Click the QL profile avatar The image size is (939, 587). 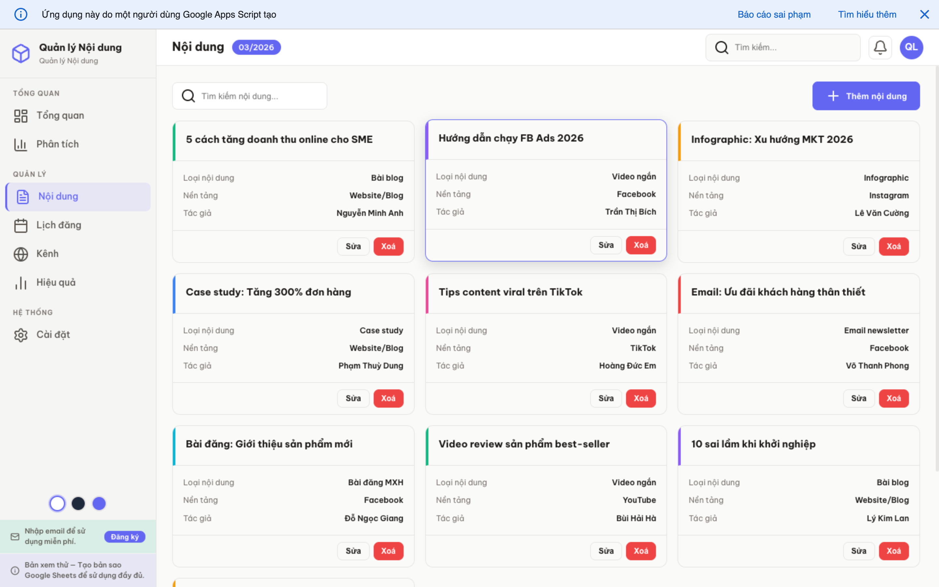pyautogui.click(x=911, y=47)
